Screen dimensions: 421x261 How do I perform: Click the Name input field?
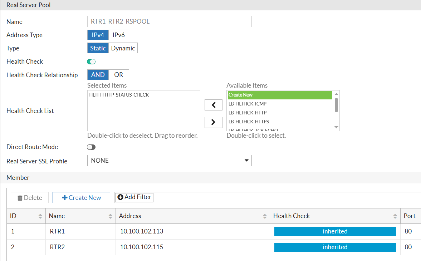[x=170, y=21]
